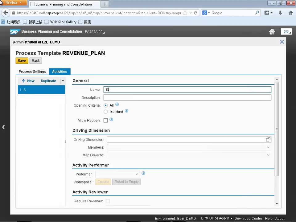The height and width of the screenshot is (222, 296).
Task: Click scrollbar down arrow in activity form
Action: (x=277, y=204)
